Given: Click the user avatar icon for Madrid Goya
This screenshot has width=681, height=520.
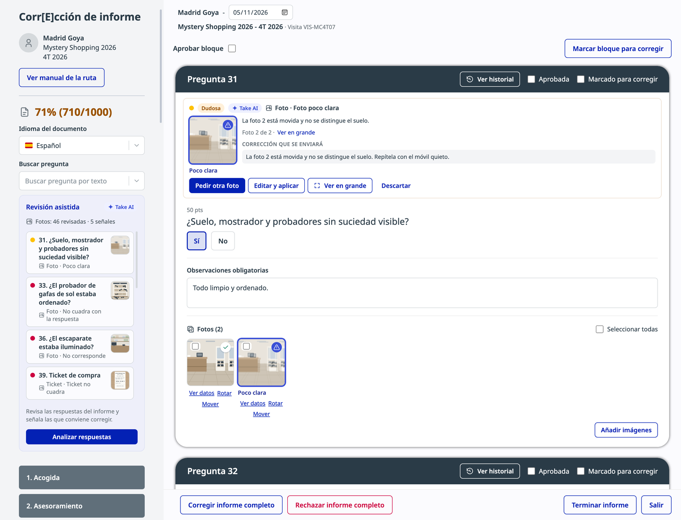Looking at the screenshot, I should tap(29, 43).
